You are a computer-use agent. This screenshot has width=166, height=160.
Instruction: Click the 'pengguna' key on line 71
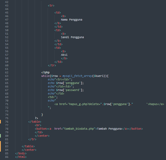tap(120, 104)
